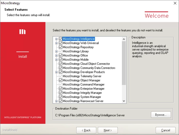The width and height of the screenshot is (179, 135).
Task: Expand the MicroStrategy Web Universal node
Action: point(56,43)
